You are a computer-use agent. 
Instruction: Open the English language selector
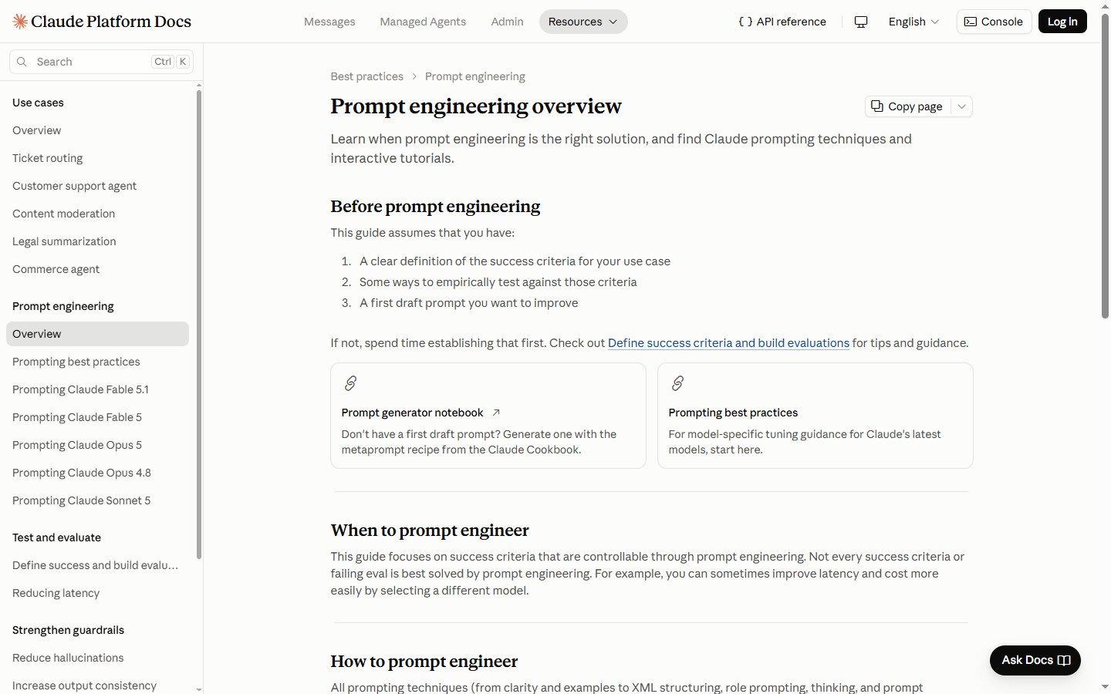tap(913, 22)
